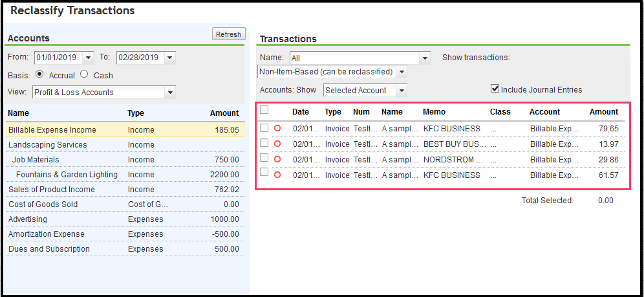Check the select-all box in the transactions header
Viewport: 644px width, 297px height.
pos(264,111)
